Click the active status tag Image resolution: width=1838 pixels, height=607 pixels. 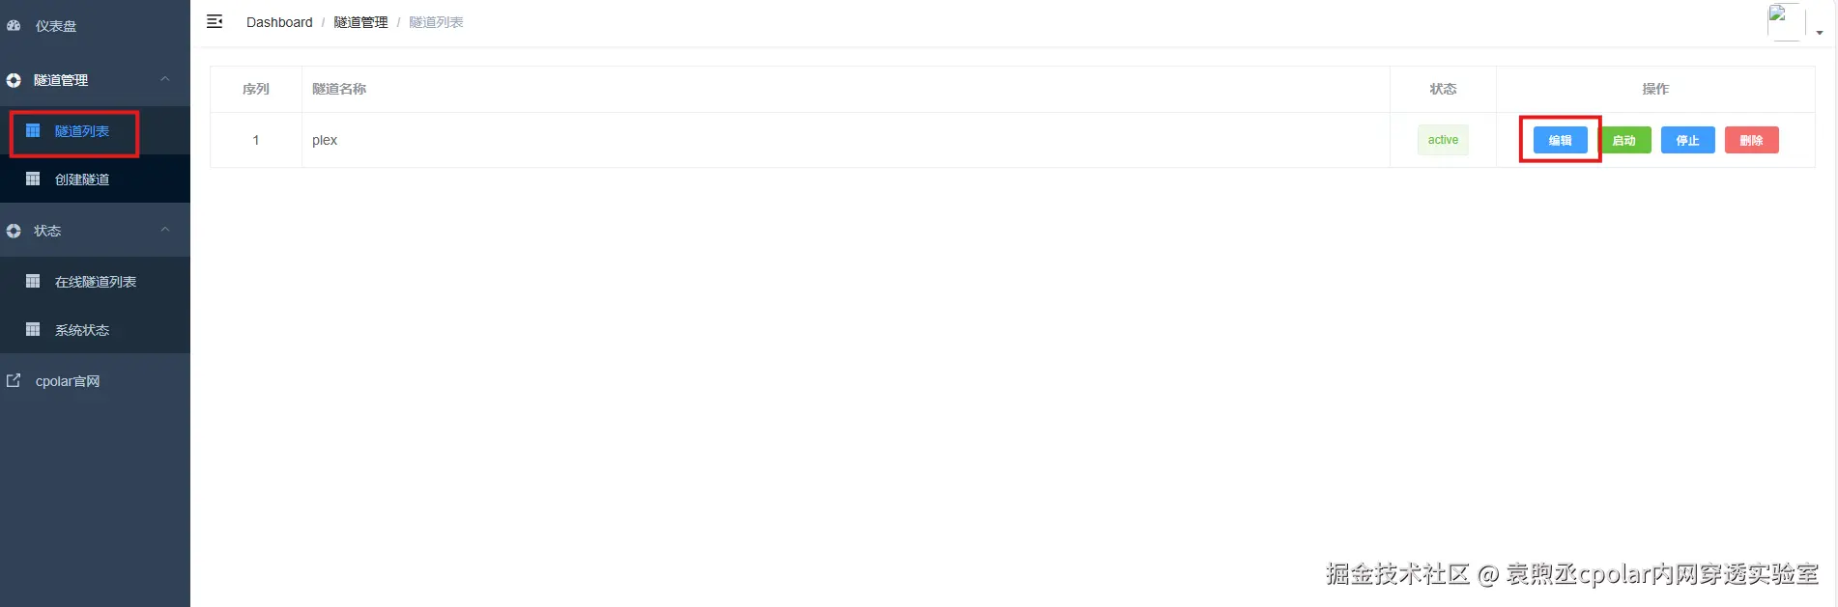[1443, 140]
